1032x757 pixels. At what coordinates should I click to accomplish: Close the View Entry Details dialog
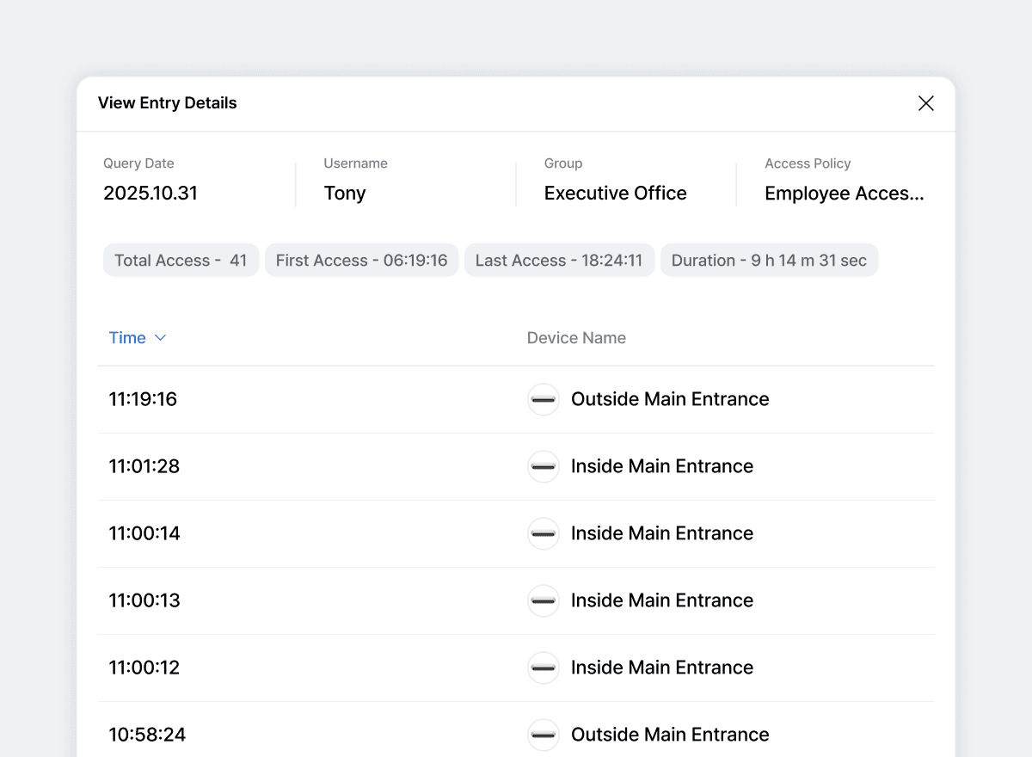pyautogui.click(x=925, y=103)
